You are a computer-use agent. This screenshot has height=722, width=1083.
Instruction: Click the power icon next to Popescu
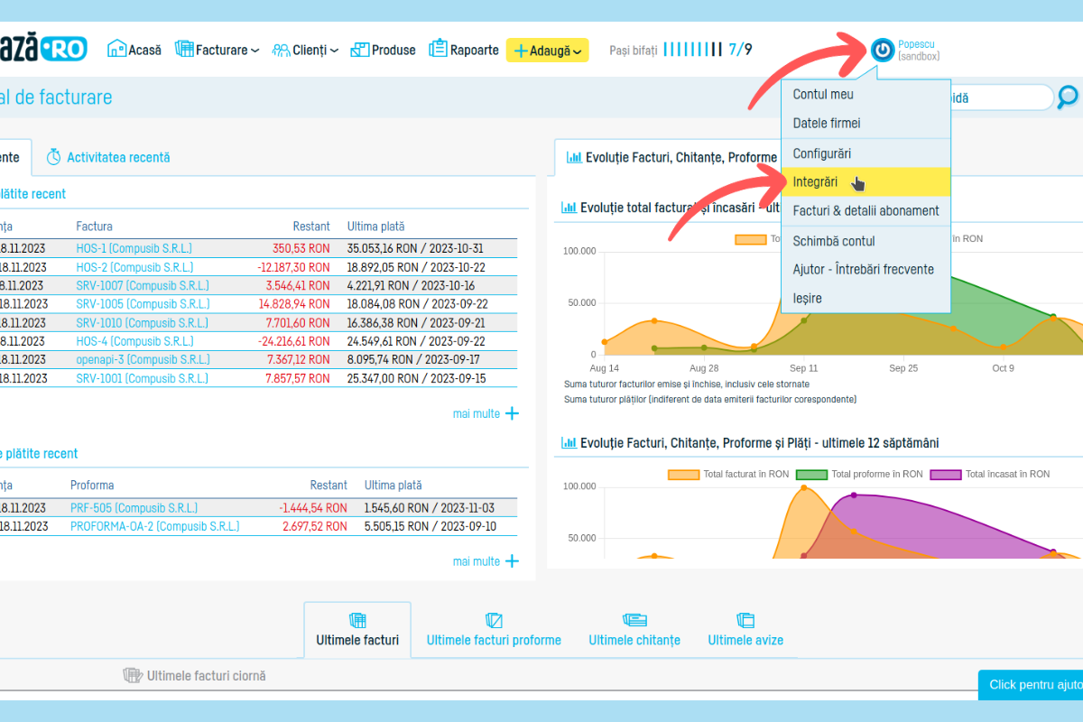click(883, 50)
